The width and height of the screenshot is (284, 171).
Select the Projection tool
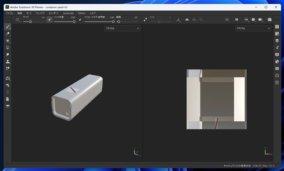tap(7, 41)
